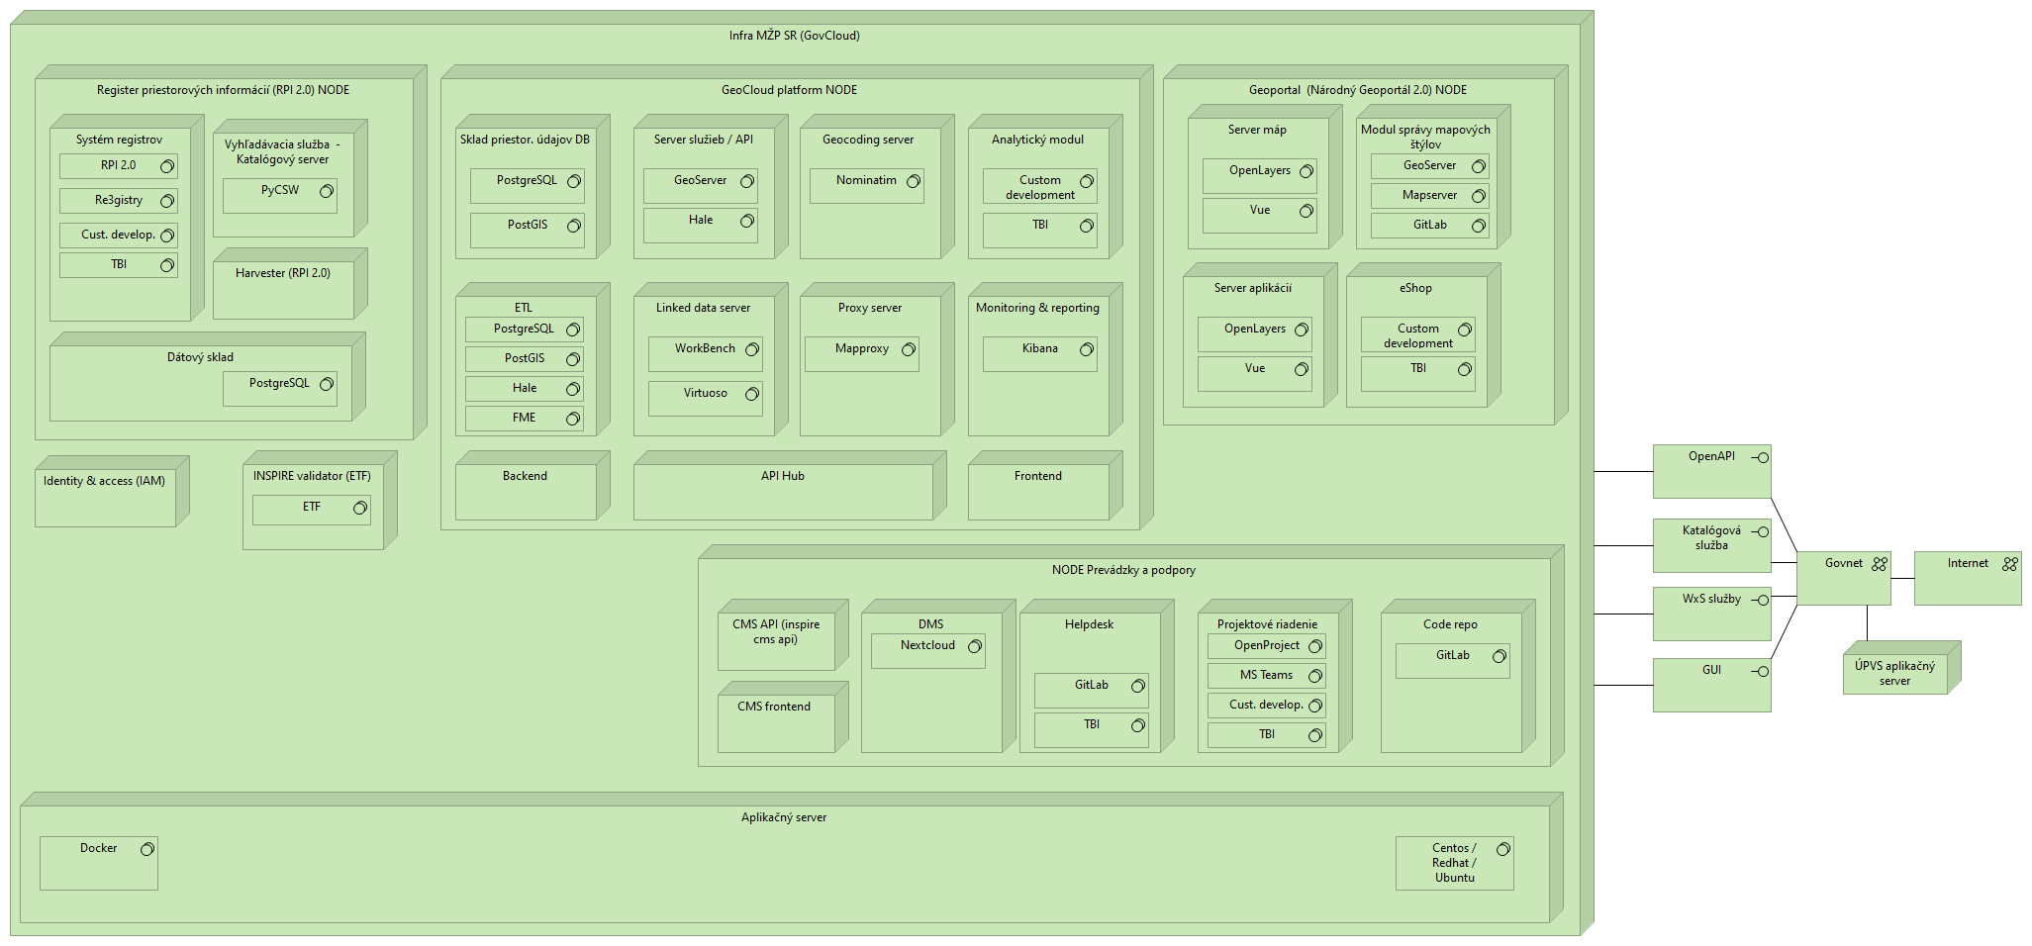Click the Kibana circle icon
This screenshot has width=2032, height=946.
1087,349
